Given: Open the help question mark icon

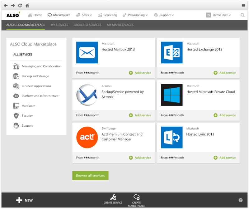Looking at the screenshot, I should [241, 200].
